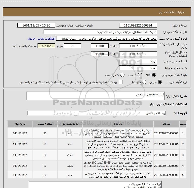Click the need number field 1101093221000324

click(x=138, y=25)
